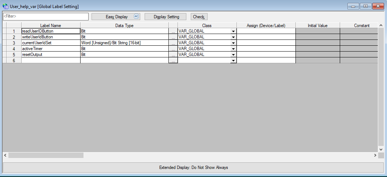Select the activeTimer label name cell
Image resolution: width=387 pixels, height=177 pixels.
pos(51,49)
